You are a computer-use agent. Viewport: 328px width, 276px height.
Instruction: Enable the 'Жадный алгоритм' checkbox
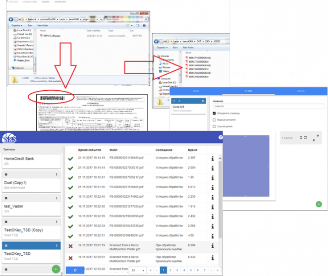214,120
